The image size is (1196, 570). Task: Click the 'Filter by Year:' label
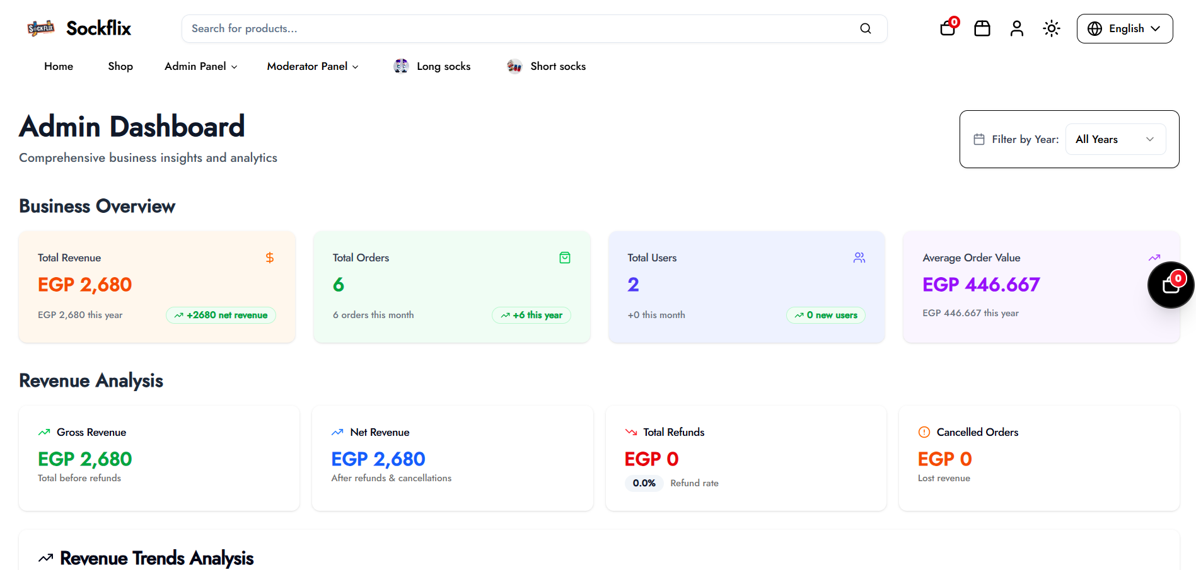click(1025, 139)
